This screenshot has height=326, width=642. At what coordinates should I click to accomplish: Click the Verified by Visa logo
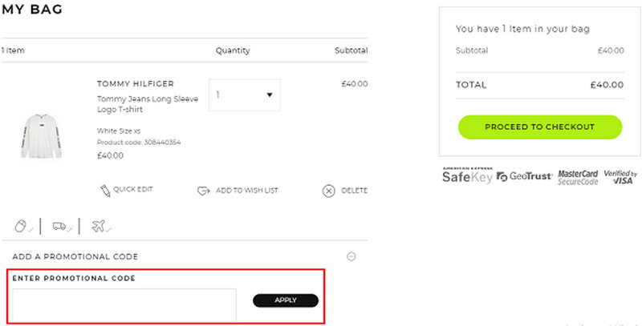pyautogui.click(x=621, y=177)
